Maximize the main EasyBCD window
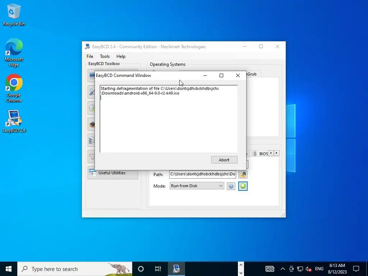 coord(261,46)
